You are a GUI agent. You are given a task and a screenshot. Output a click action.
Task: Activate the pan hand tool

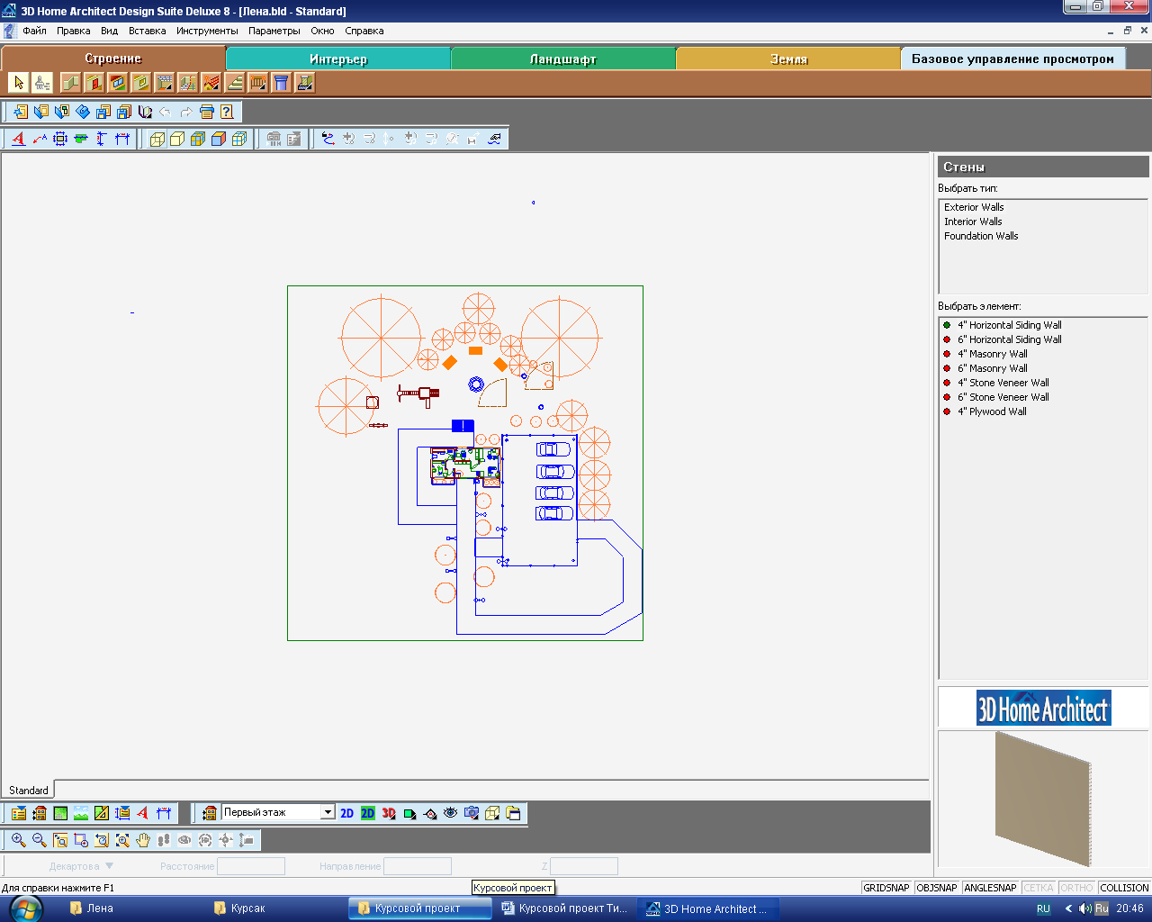[x=143, y=840]
